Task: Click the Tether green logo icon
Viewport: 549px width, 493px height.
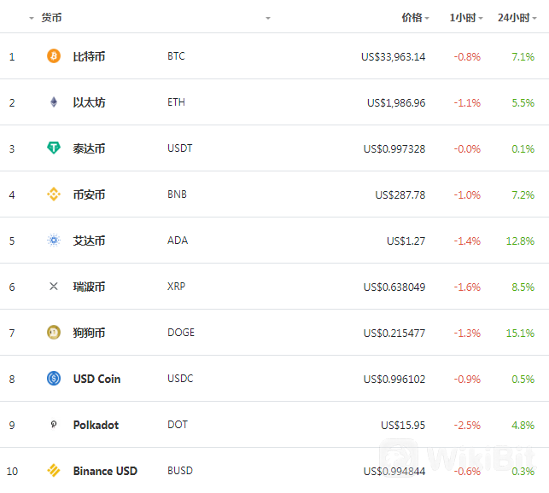Action: [54, 148]
